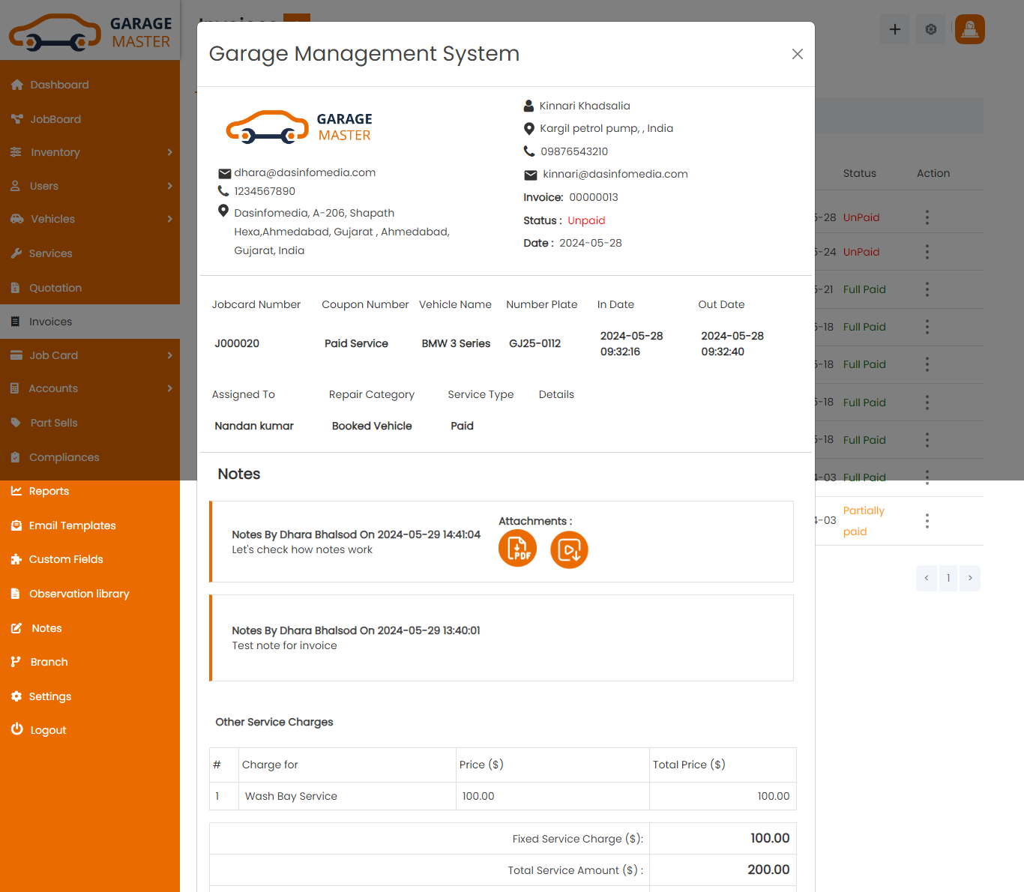Close the invoice details modal
Viewport: 1024px width, 892px height.
797,54
